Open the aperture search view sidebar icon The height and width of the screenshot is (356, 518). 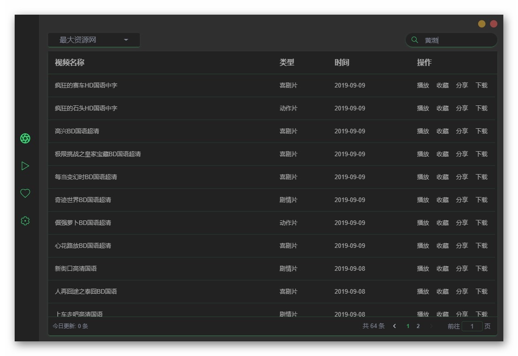coord(25,138)
